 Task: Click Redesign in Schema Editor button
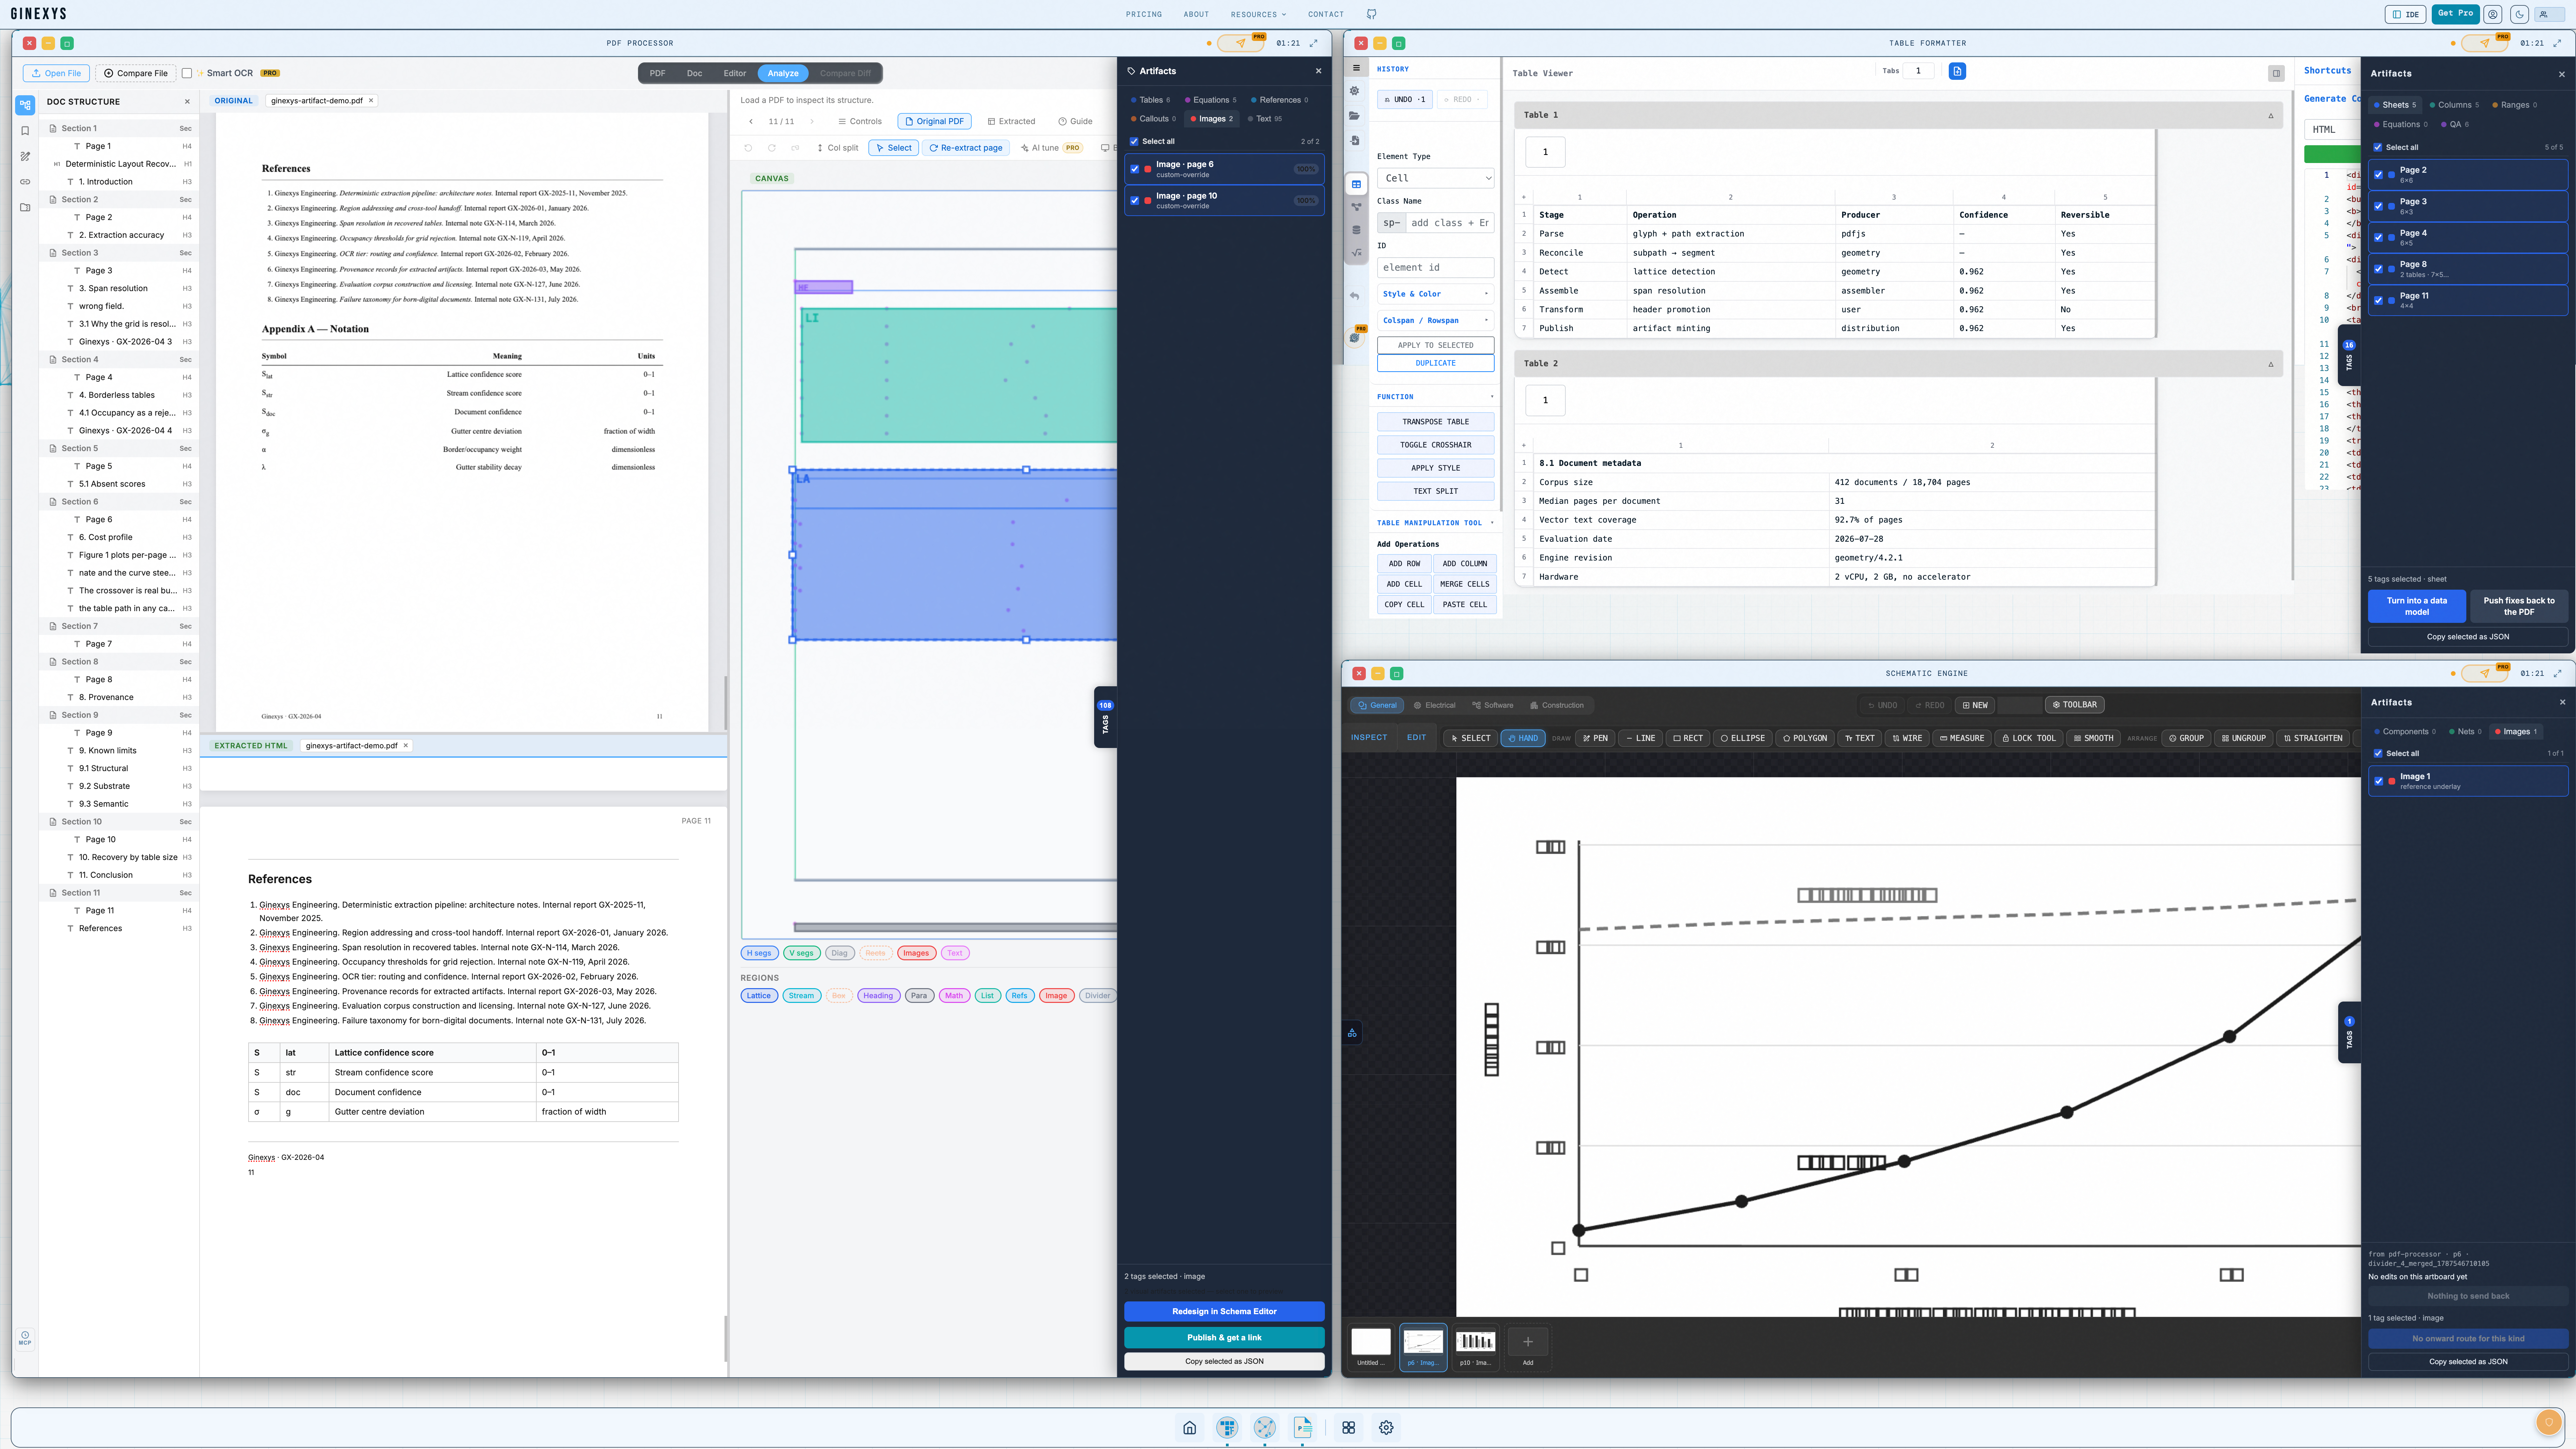pyautogui.click(x=1224, y=1311)
